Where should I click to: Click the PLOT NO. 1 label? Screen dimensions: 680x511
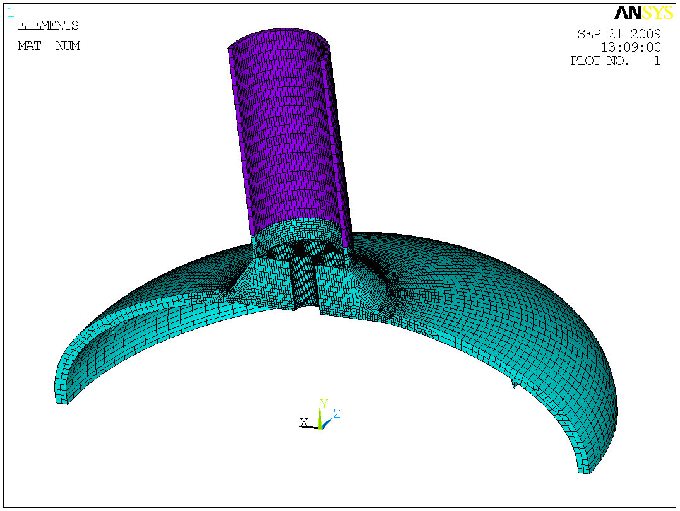click(615, 61)
